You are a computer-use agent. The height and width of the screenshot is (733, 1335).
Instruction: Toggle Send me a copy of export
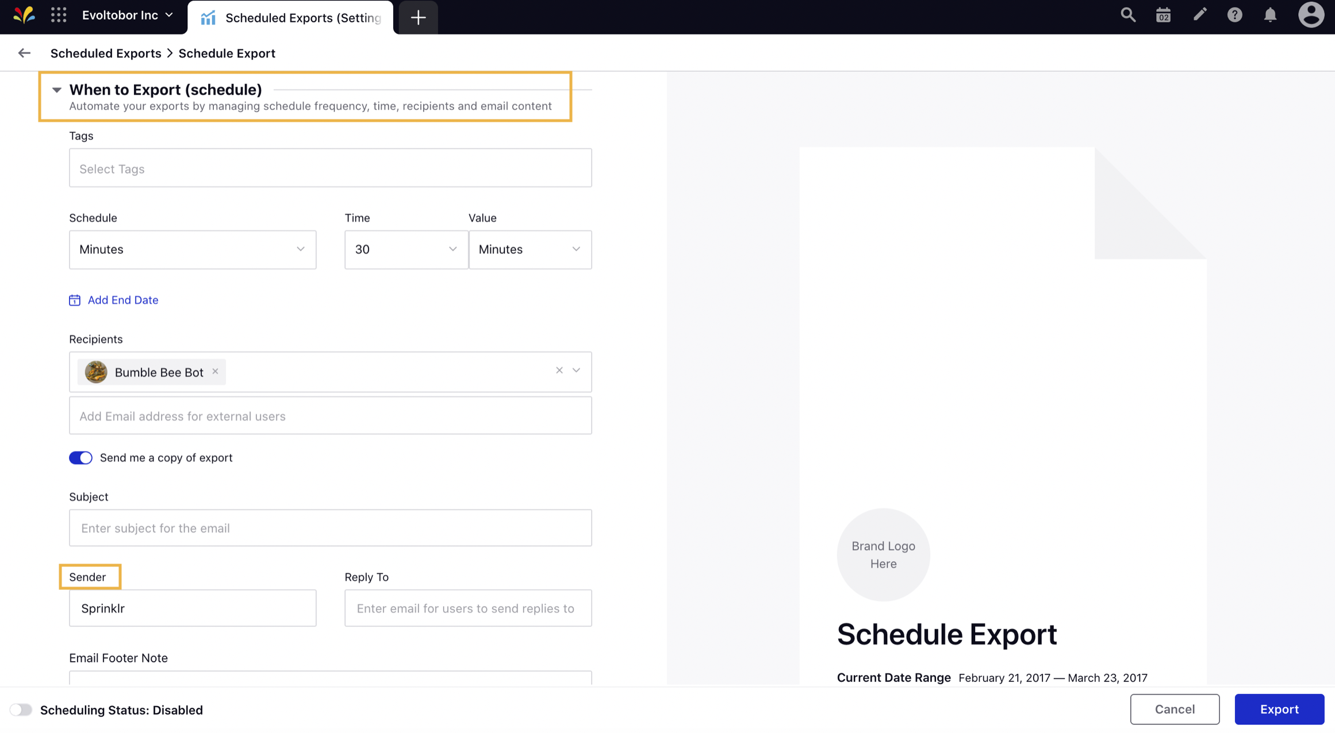point(80,458)
